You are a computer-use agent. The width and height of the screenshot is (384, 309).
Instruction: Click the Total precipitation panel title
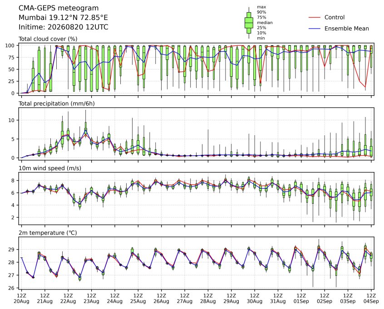coord(57,103)
